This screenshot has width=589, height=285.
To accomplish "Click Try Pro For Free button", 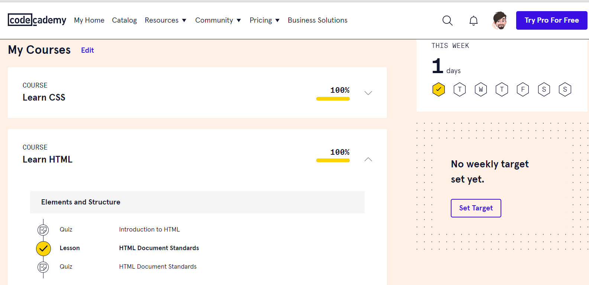I will click(x=552, y=20).
